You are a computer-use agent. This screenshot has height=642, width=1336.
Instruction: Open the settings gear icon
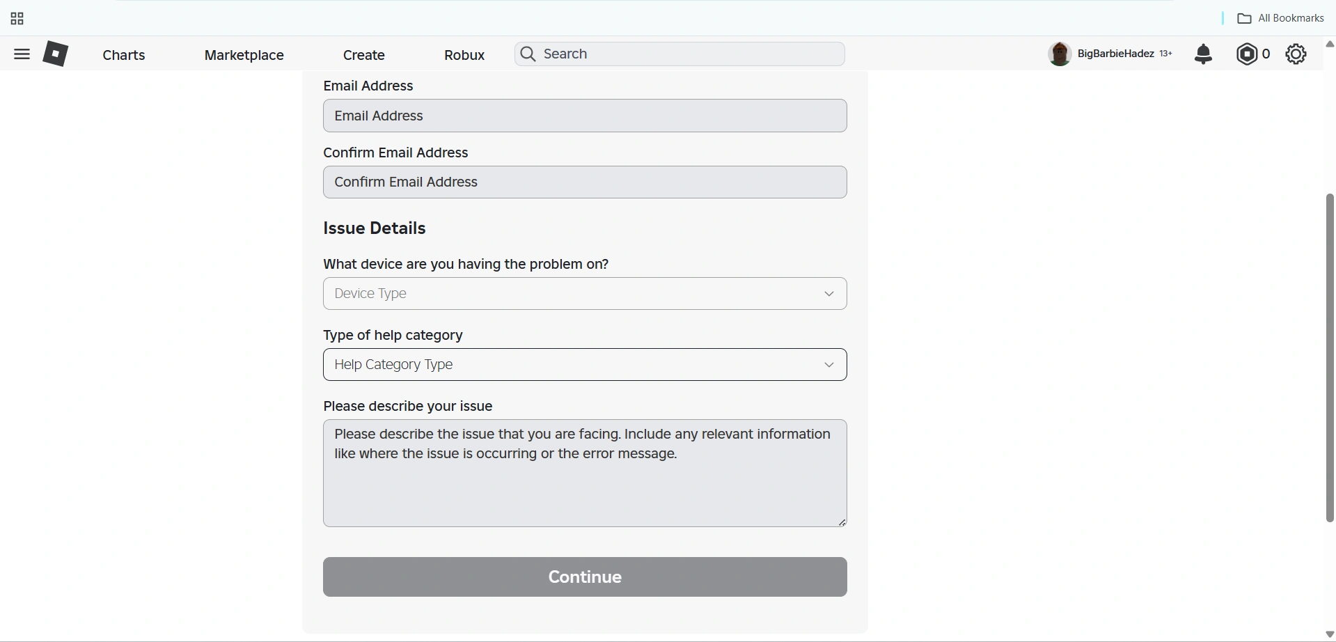click(x=1296, y=54)
